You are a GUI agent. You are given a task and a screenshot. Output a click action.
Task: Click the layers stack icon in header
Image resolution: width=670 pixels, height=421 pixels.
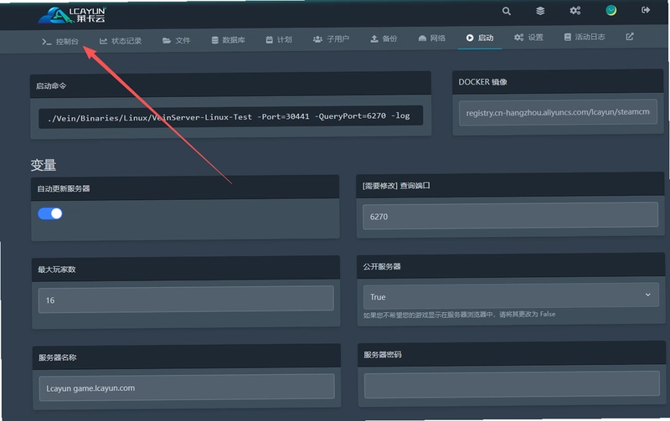540,11
